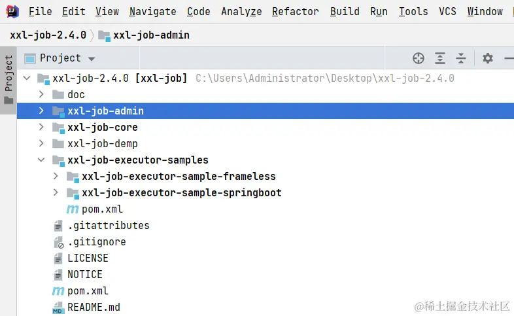
Task: Expand the xxl-job-core module
Action: click(41, 127)
